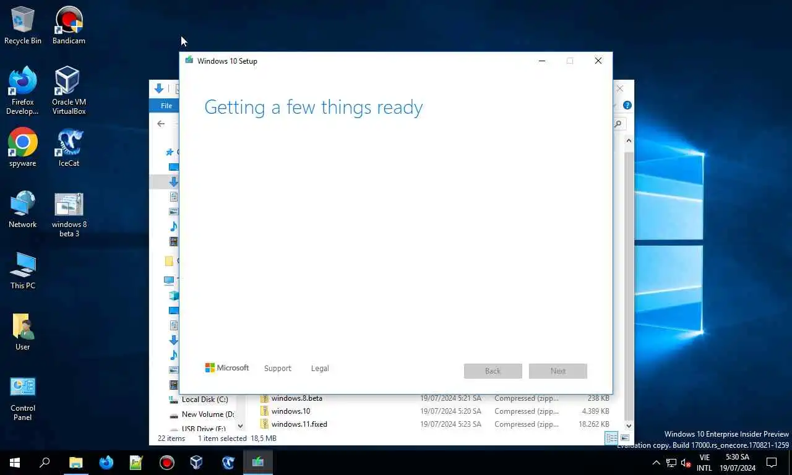Open the File tab in File Explorer
The width and height of the screenshot is (792, 475).
click(x=166, y=106)
